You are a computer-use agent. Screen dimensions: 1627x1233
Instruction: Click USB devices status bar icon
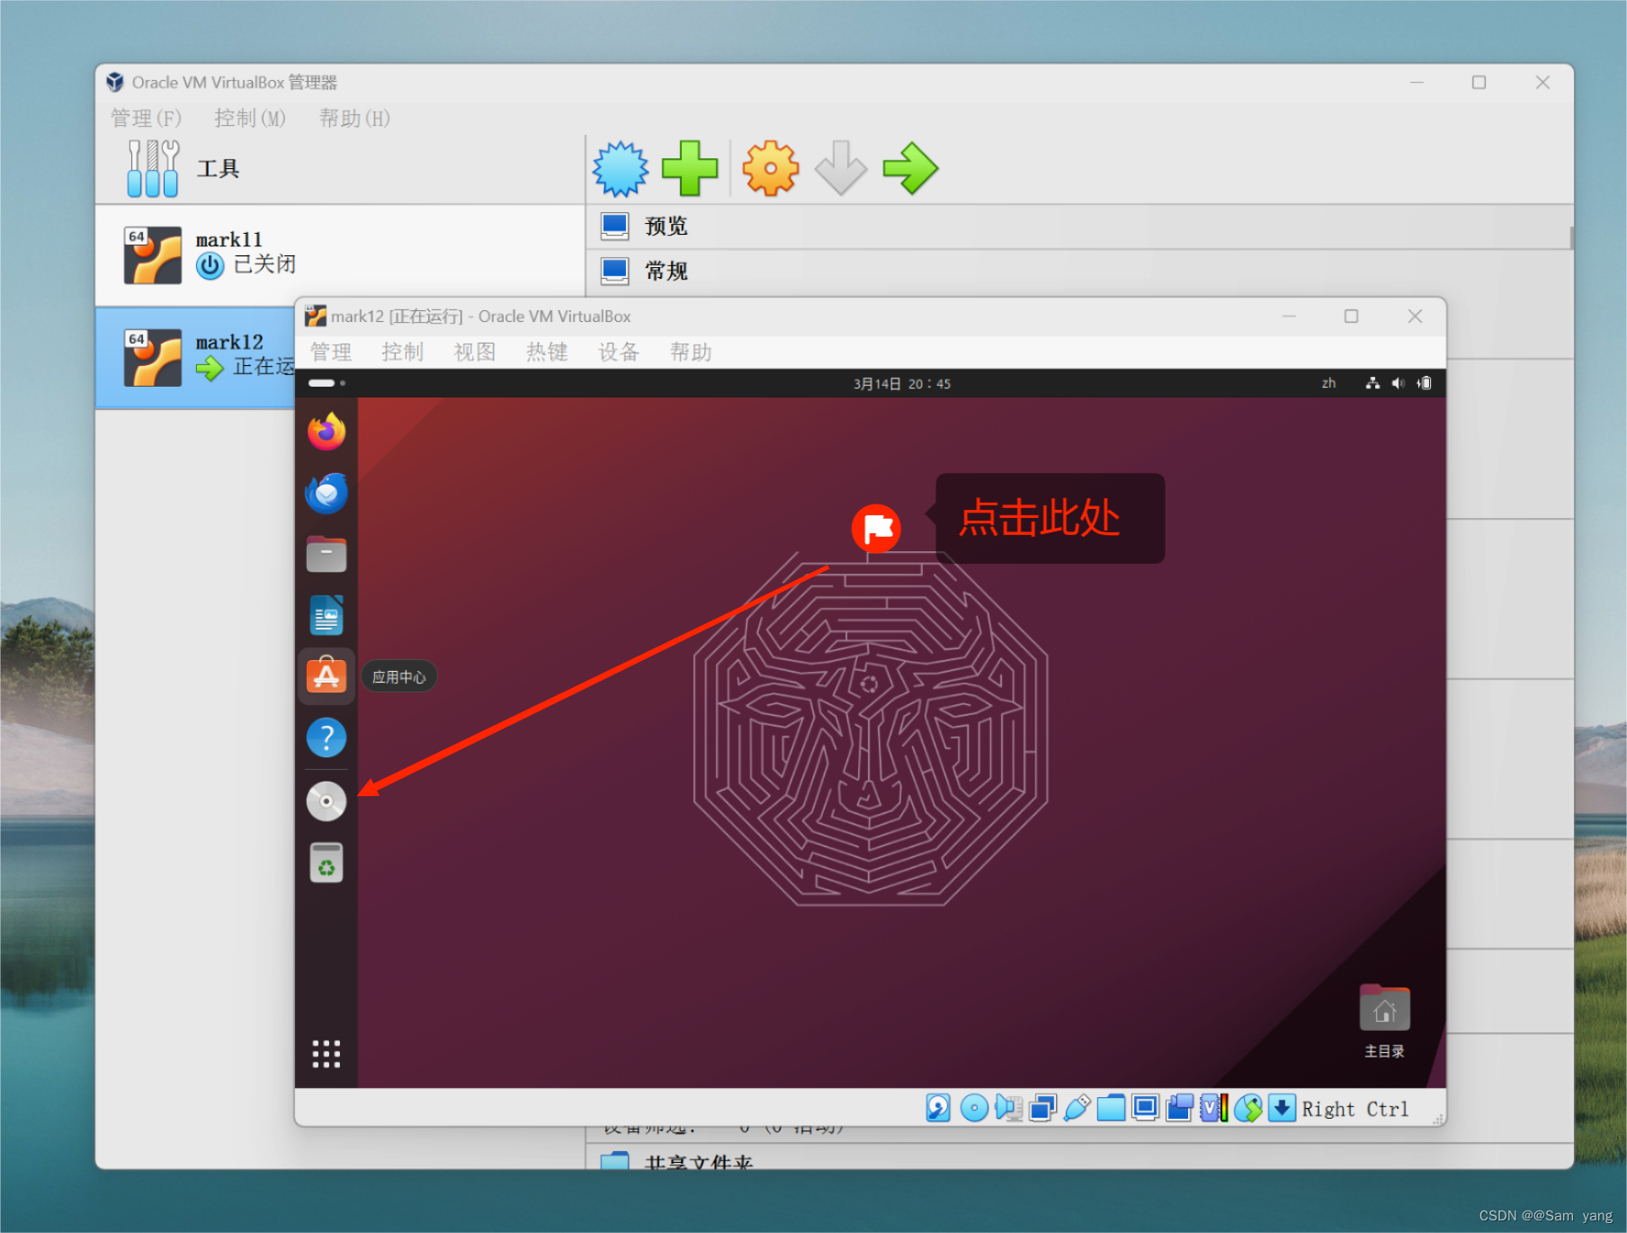coord(1077,1108)
